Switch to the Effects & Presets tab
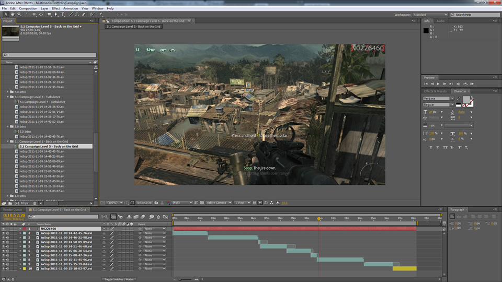 pos(436,91)
